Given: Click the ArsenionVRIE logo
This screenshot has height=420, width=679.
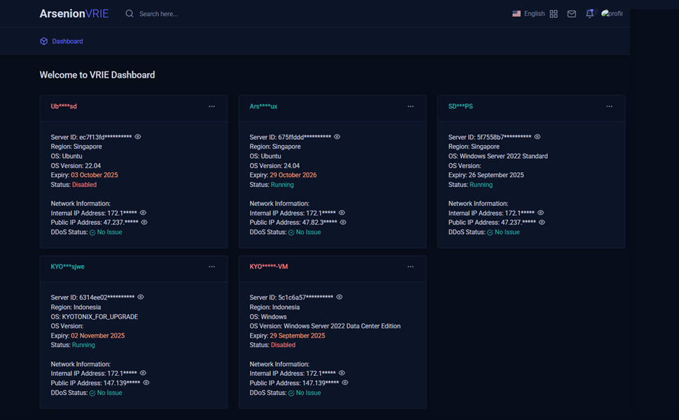Looking at the screenshot, I should 73,14.
